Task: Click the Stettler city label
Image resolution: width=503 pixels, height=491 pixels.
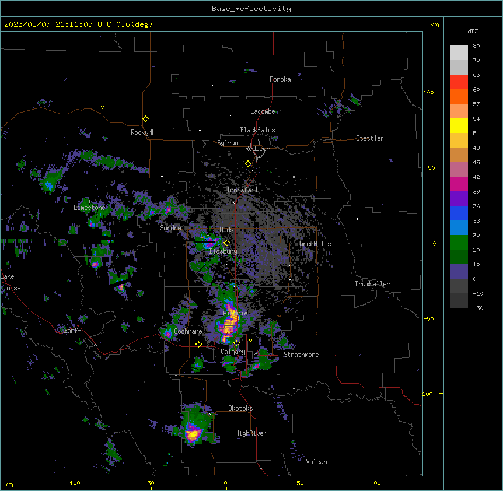Action: tap(370, 138)
